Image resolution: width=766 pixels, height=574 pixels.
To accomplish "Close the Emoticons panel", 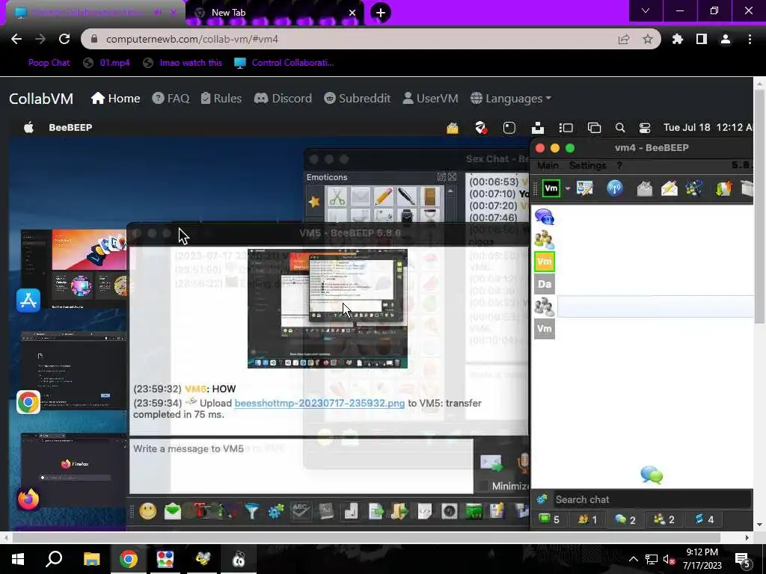I will click(453, 176).
